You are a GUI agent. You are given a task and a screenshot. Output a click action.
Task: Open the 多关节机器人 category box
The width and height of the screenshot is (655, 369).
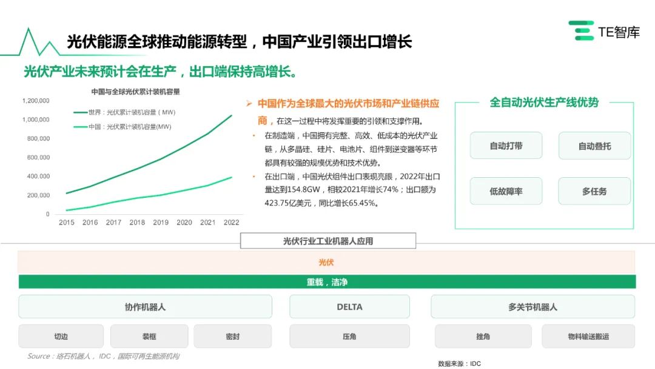click(x=532, y=307)
